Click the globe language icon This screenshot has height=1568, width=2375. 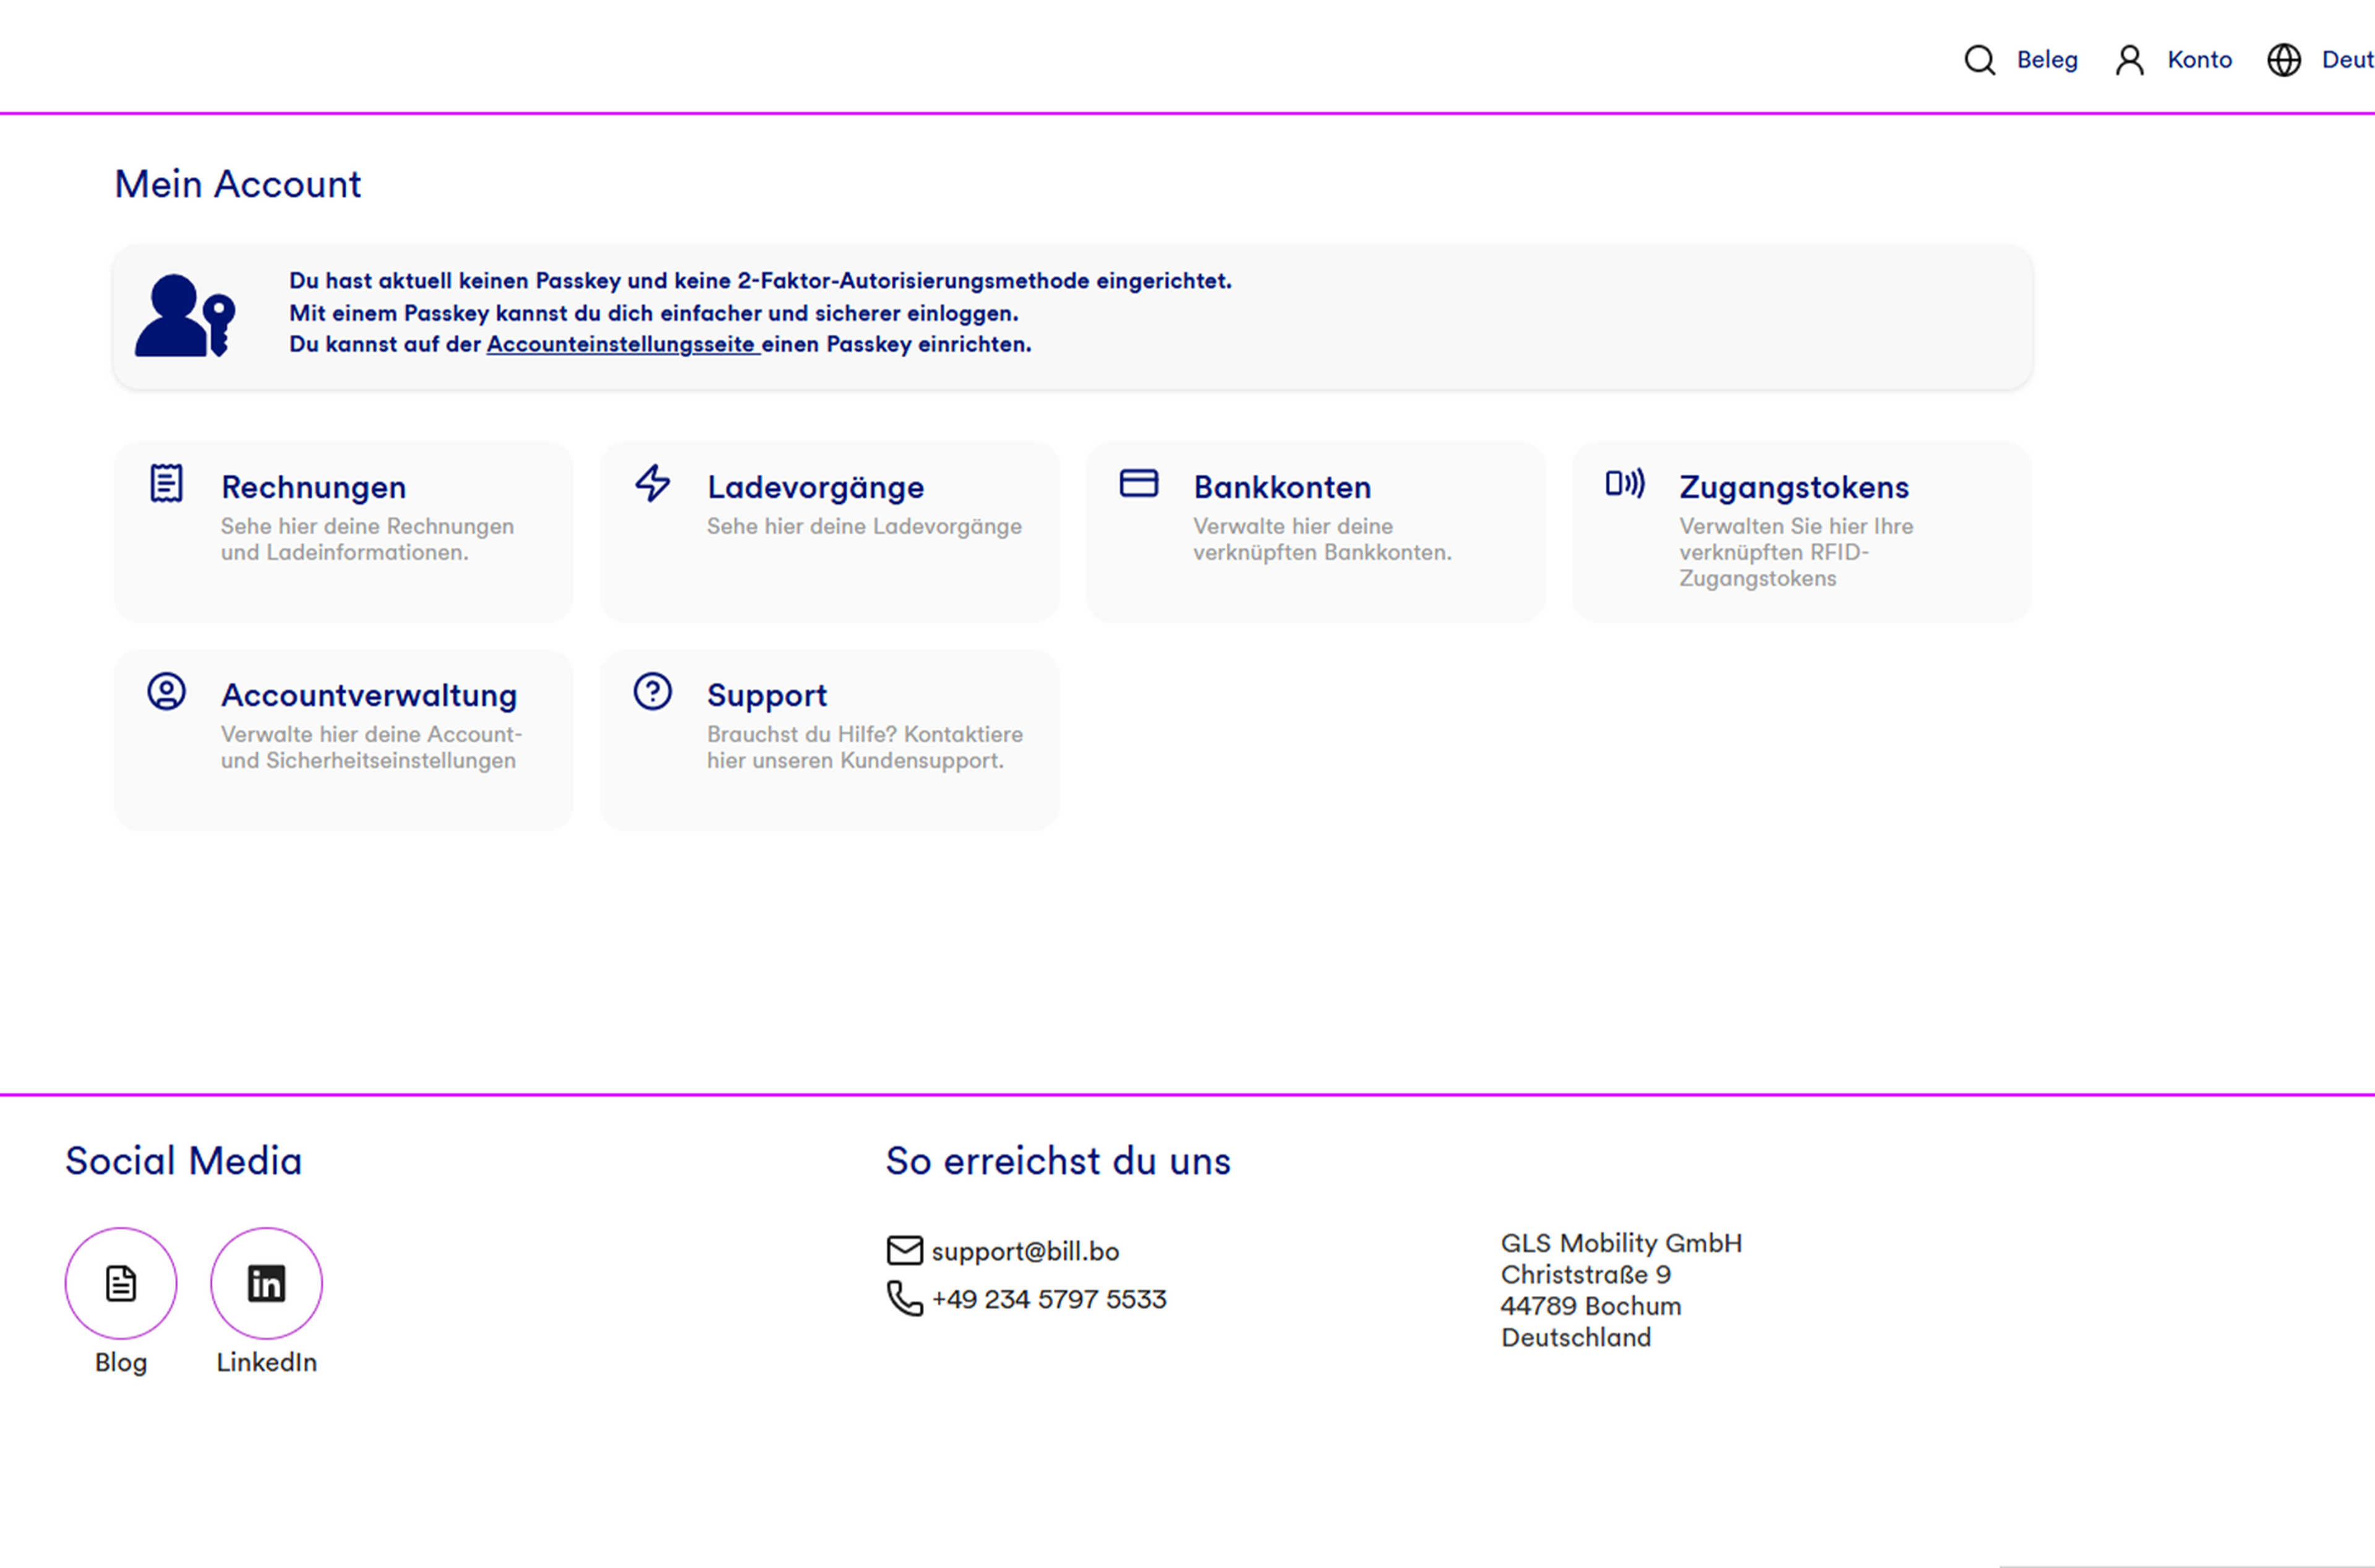coord(2283,60)
